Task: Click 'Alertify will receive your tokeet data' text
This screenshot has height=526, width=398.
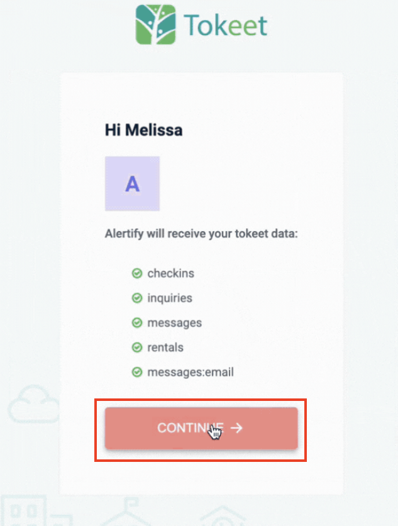Action: (201, 234)
